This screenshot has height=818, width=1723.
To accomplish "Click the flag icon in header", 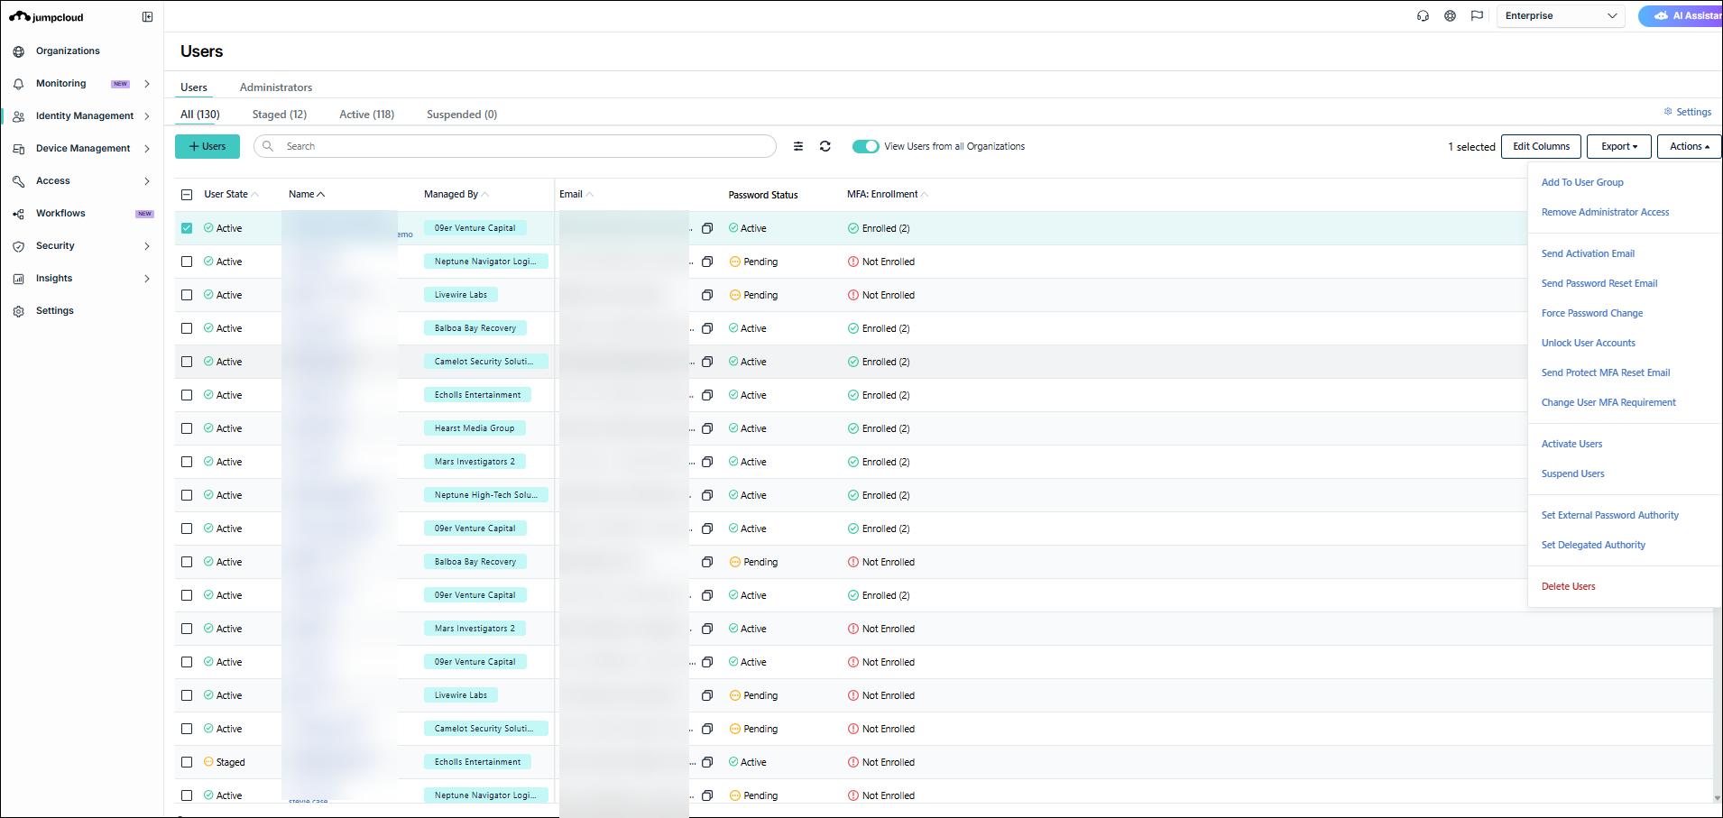I will coord(1477,16).
